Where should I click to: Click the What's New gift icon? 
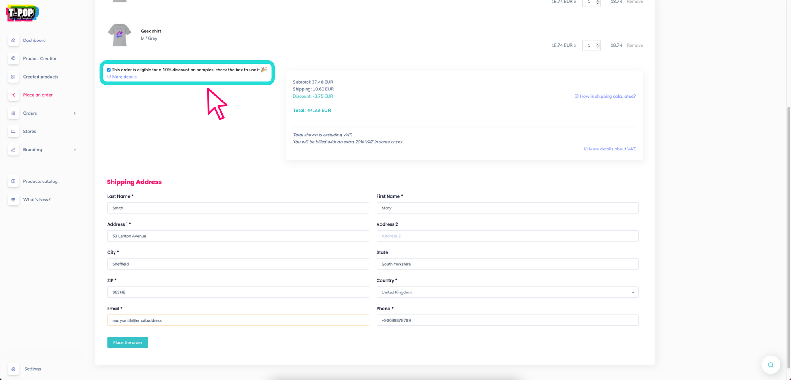tap(13, 199)
